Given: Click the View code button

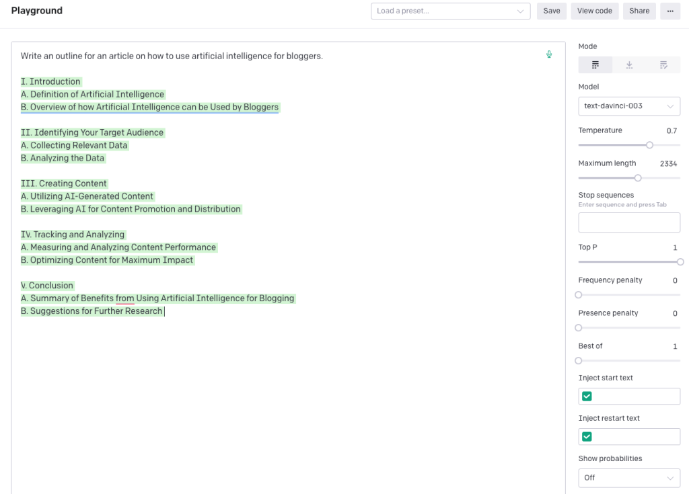Looking at the screenshot, I should 595,11.
